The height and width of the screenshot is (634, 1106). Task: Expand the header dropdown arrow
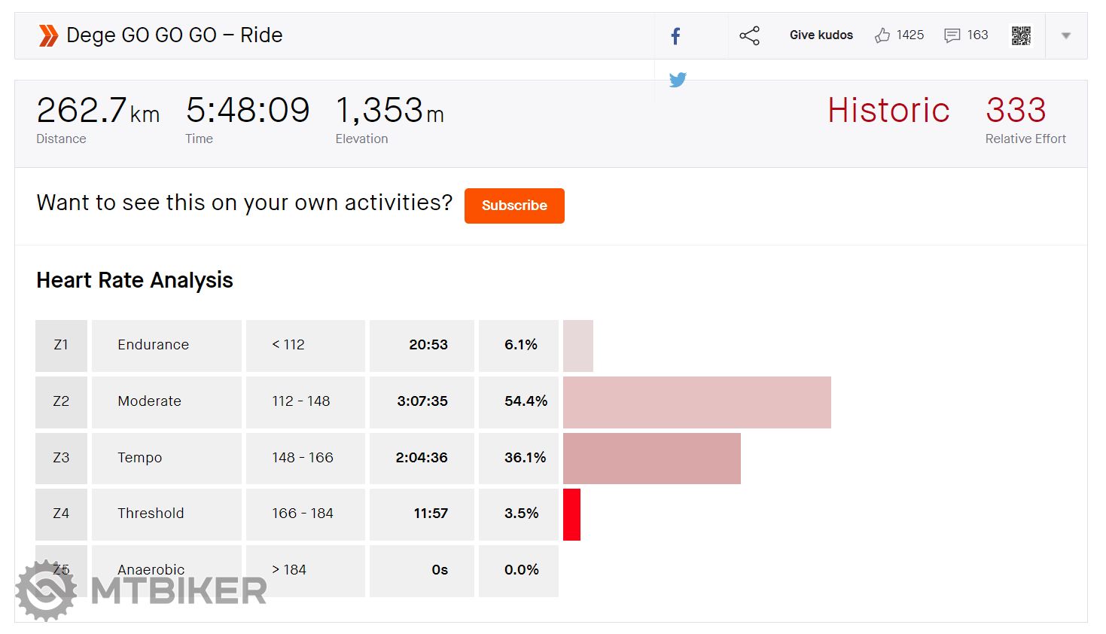(1065, 35)
